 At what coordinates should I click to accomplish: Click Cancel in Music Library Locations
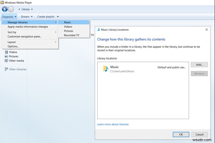click(199, 134)
